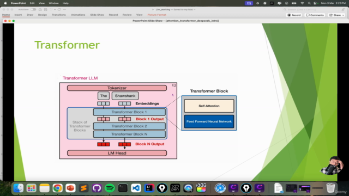The image size is (349, 196).
Task: Click the Tokenizer box on the slide
Action: [117, 88]
